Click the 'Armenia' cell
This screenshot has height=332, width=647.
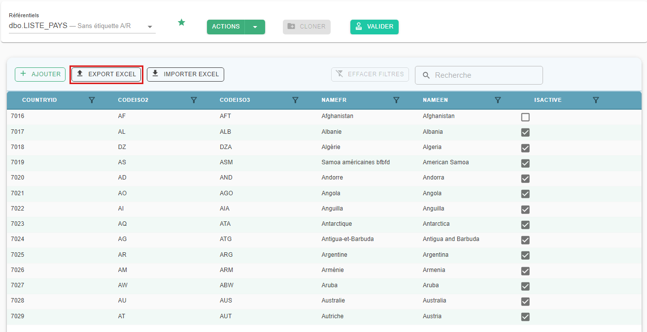point(434,270)
